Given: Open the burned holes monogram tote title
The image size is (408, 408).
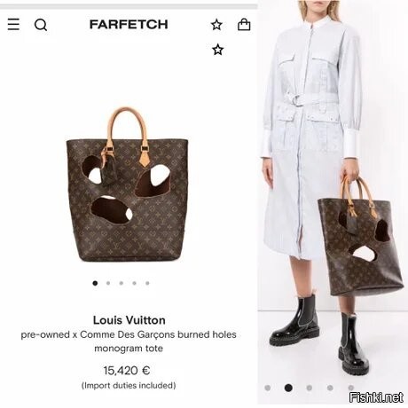Looking at the screenshot, I should pos(129,341).
